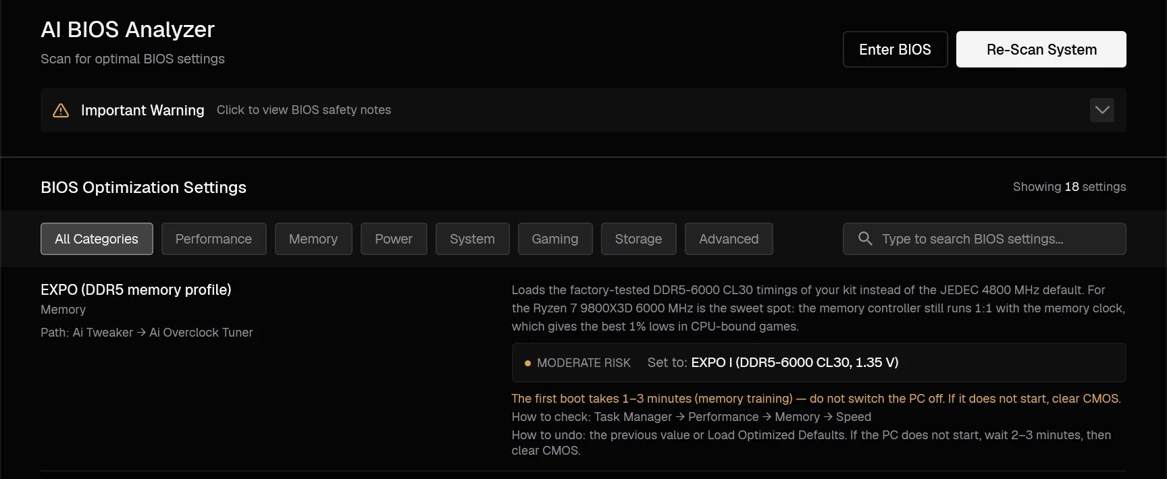Click the 'Showing 18 settings' counter
1167x479 pixels.
point(1069,187)
